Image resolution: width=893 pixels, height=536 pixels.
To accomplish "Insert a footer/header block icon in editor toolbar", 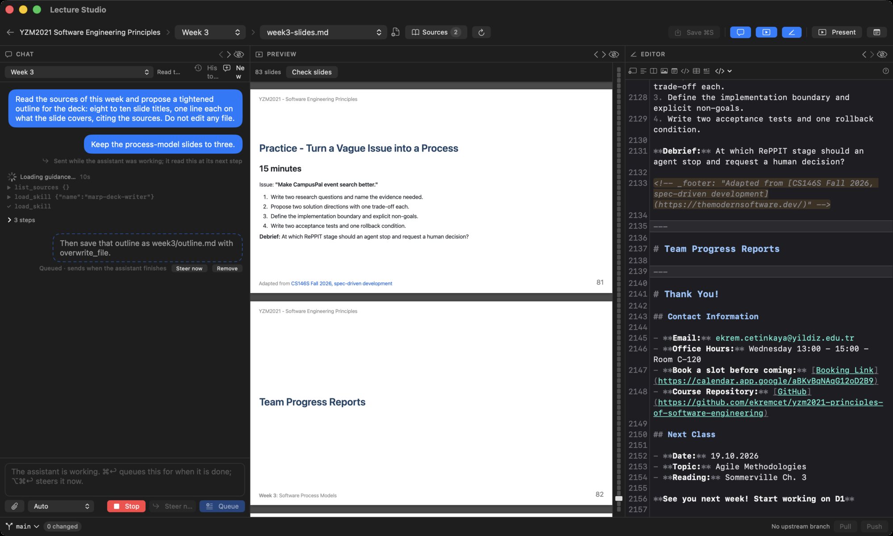I will [674, 71].
